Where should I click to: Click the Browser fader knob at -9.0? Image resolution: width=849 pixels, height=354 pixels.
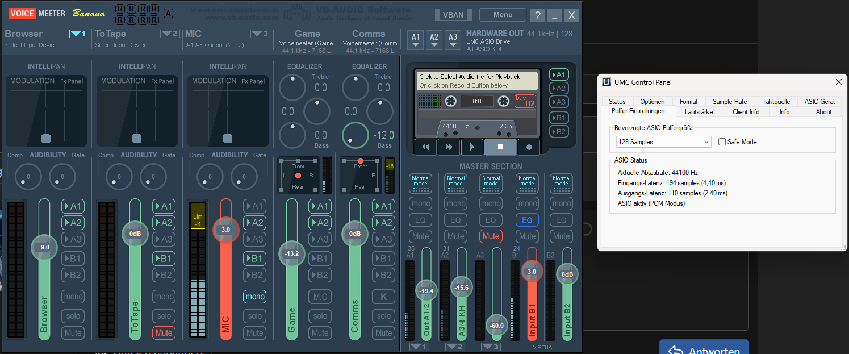(44, 247)
